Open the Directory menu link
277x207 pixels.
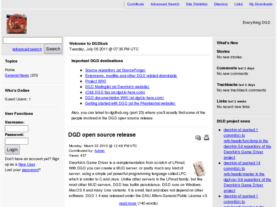click(221, 4)
